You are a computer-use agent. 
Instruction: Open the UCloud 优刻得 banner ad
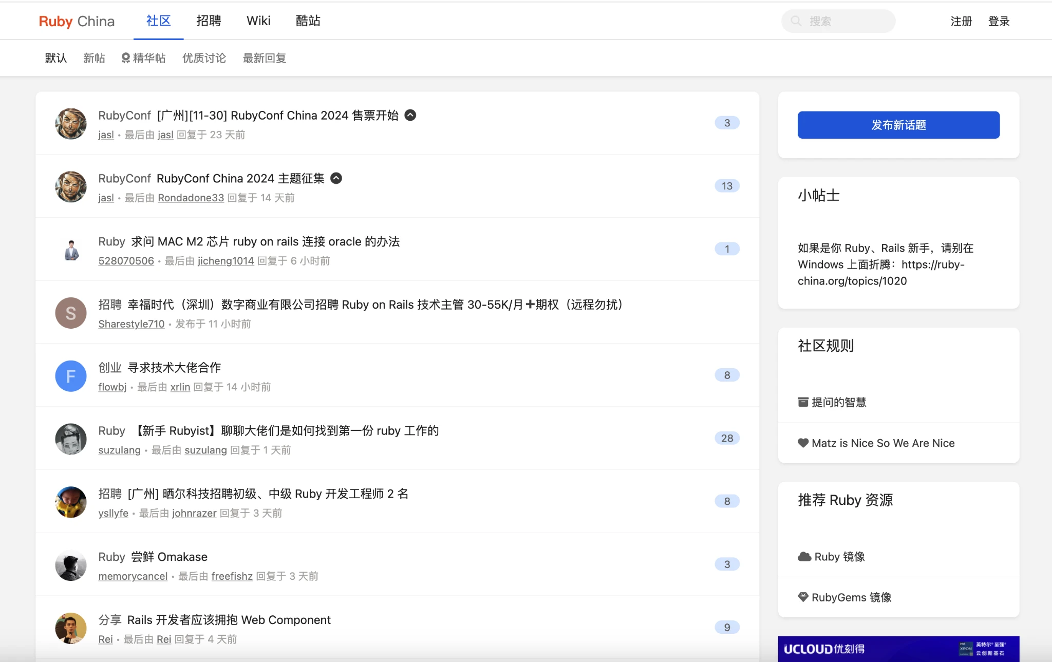click(x=898, y=649)
